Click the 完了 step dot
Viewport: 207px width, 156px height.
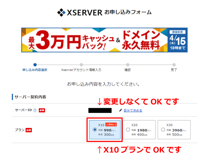(x=174, y=65)
